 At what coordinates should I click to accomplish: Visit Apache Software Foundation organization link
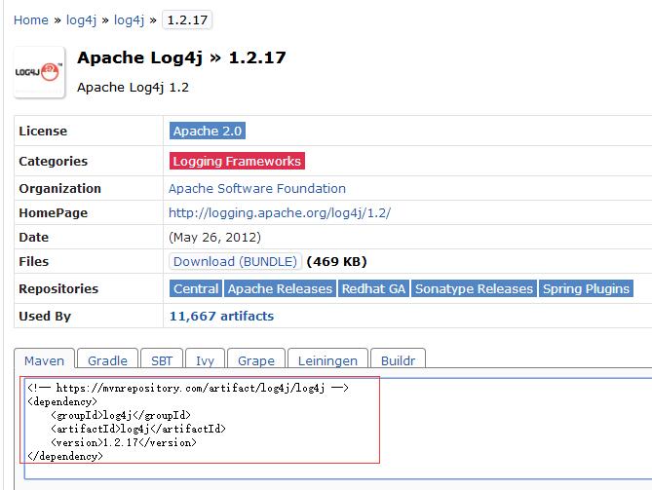point(257,188)
